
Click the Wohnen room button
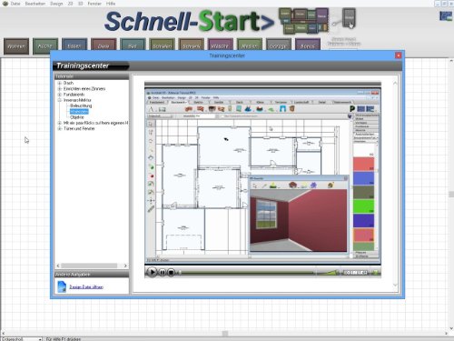pyautogui.click(x=16, y=46)
